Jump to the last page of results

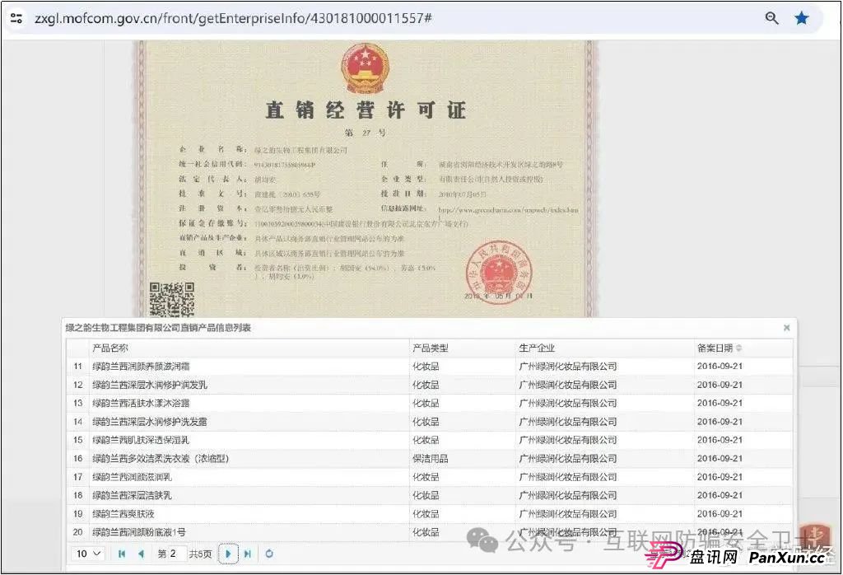click(x=248, y=553)
